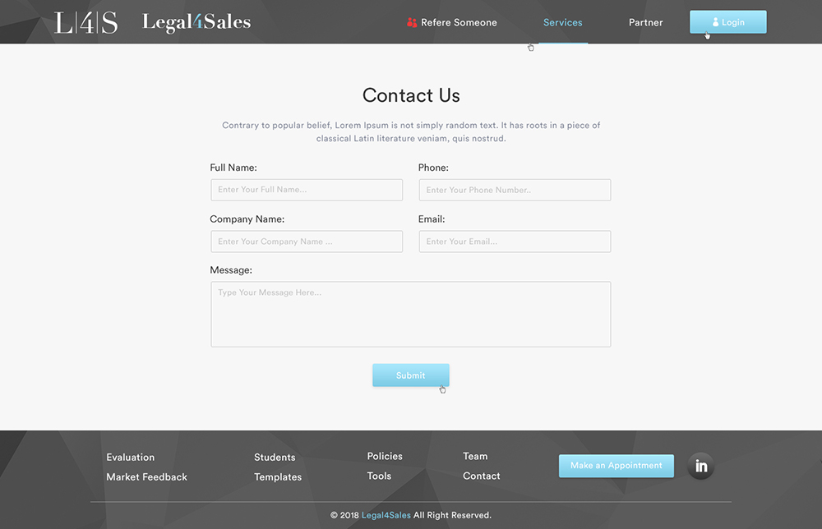Focus the Phone number input field
The height and width of the screenshot is (529, 822).
coord(515,190)
